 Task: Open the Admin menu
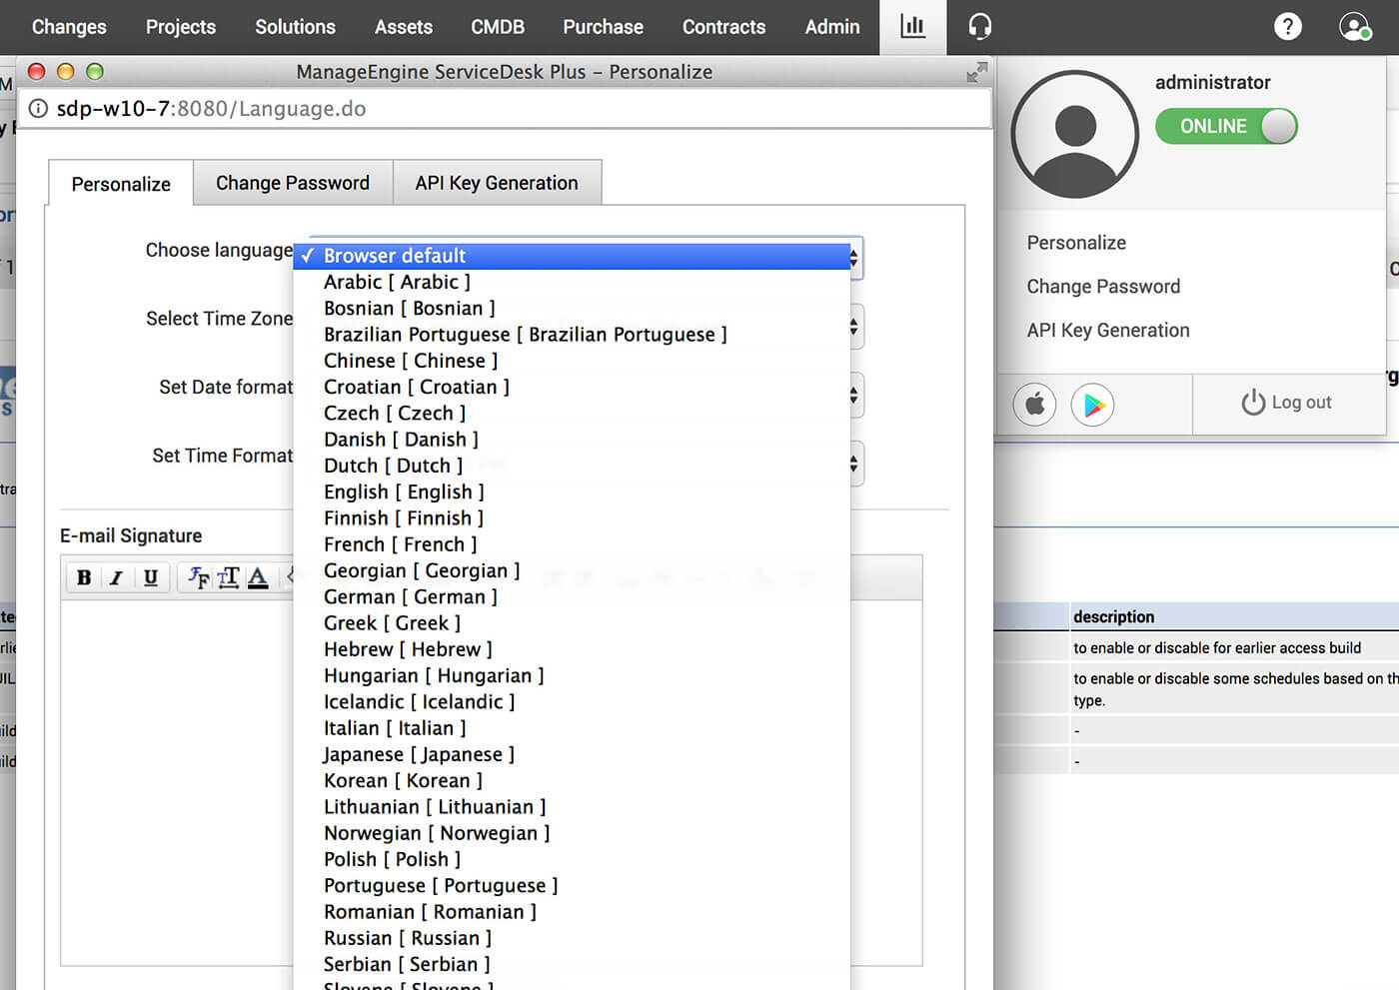pos(832,27)
